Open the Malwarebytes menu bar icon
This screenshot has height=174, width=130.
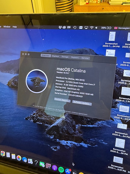click(69, 28)
